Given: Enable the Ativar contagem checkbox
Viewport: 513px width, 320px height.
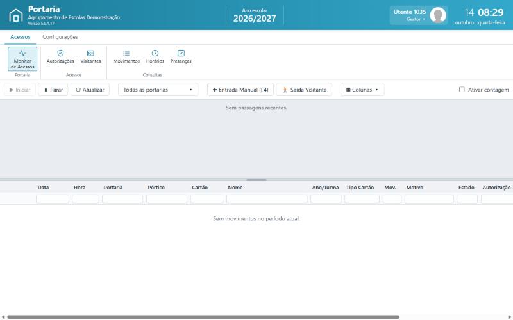Looking at the screenshot, I should (462, 90).
